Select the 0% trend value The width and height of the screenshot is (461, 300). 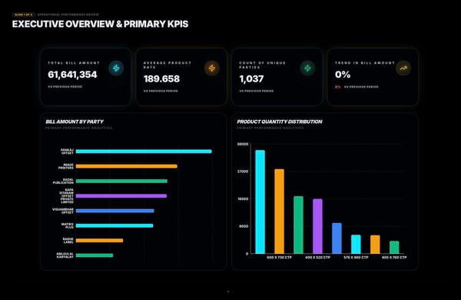tap(343, 75)
